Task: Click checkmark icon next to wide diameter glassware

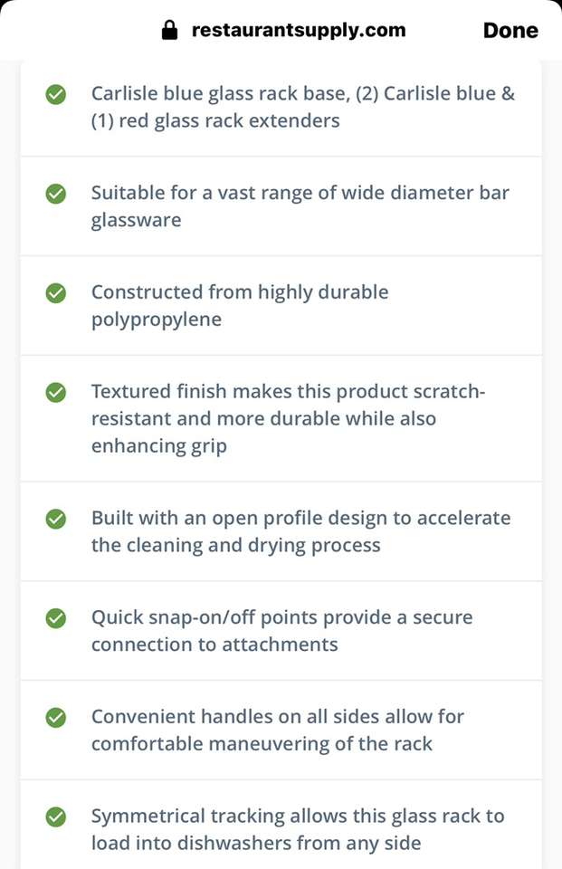Action: [56, 194]
